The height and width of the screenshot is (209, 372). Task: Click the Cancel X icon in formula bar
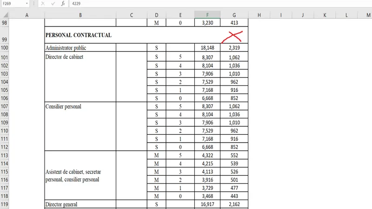coord(43,3)
